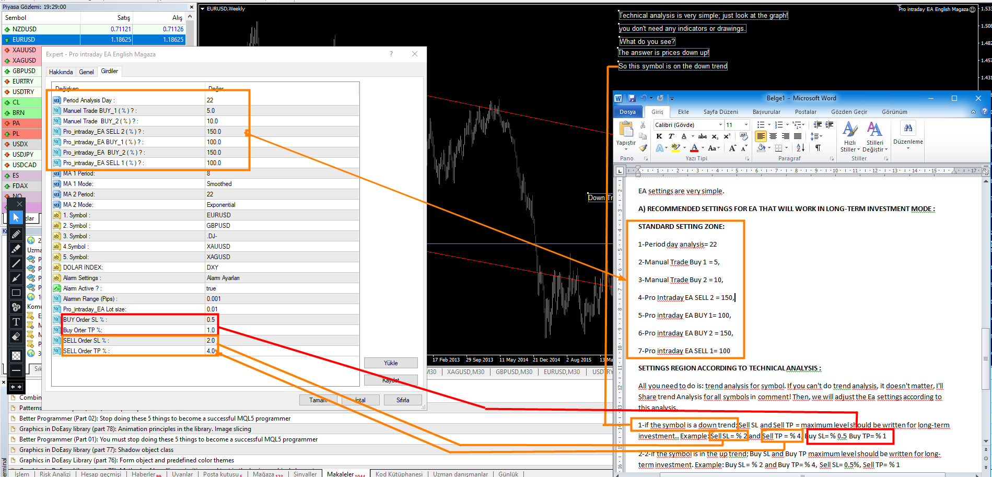Click the Paste (Yapıştır) clipboard icon
Viewport: 992px width, 477px height.
pyautogui.click(x=625, y=129)
